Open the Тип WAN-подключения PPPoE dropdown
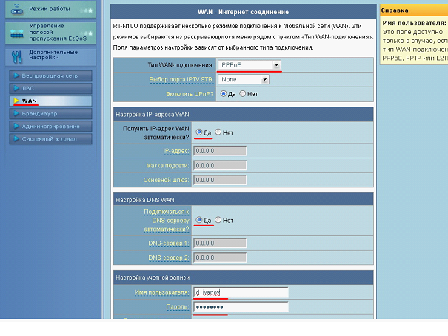The height and width of the screenshot is (336, 448). click(249, 65)
